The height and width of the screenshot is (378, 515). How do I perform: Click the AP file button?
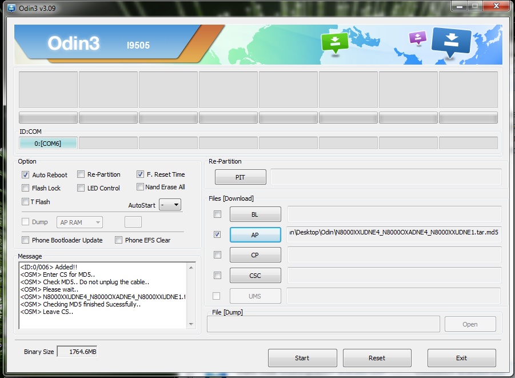coord(255,234)
